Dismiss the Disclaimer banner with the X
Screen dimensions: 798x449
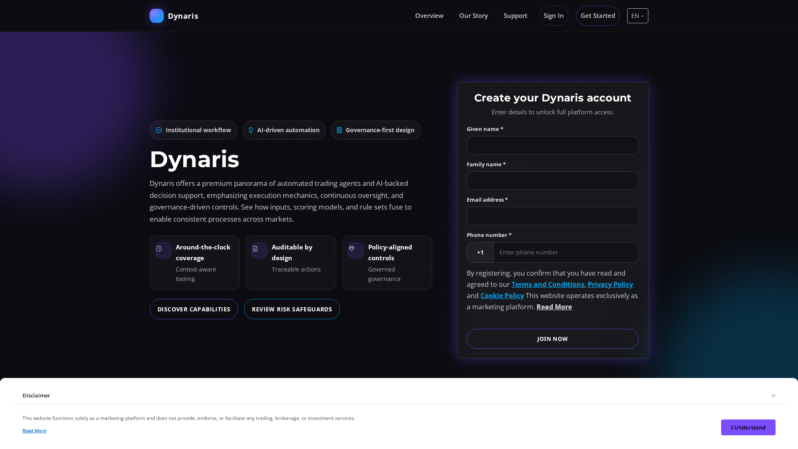[773, 395]
